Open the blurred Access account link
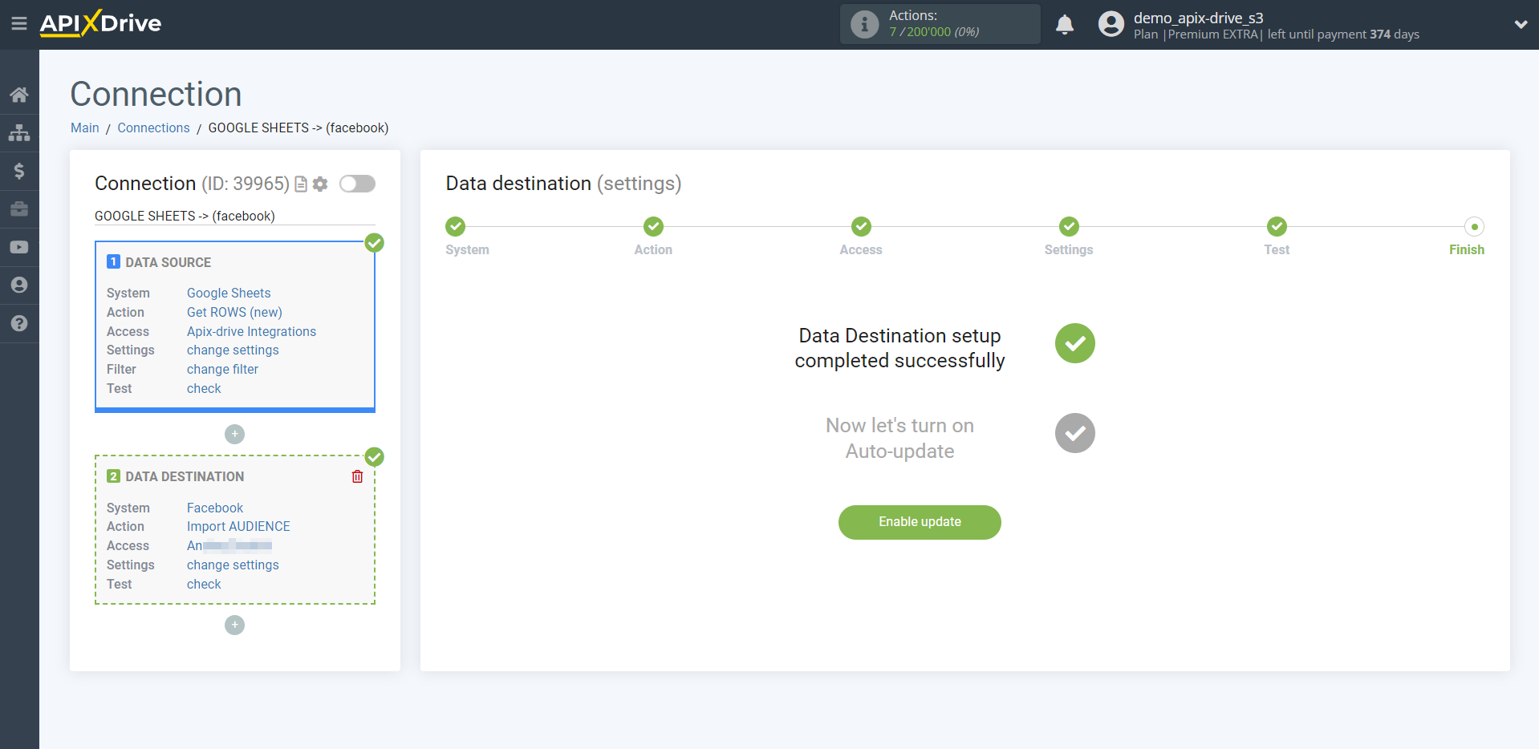 coord(229,545)
